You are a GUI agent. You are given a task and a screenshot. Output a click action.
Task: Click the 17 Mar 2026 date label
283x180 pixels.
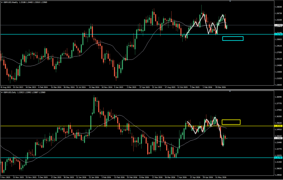coord(157,177)
